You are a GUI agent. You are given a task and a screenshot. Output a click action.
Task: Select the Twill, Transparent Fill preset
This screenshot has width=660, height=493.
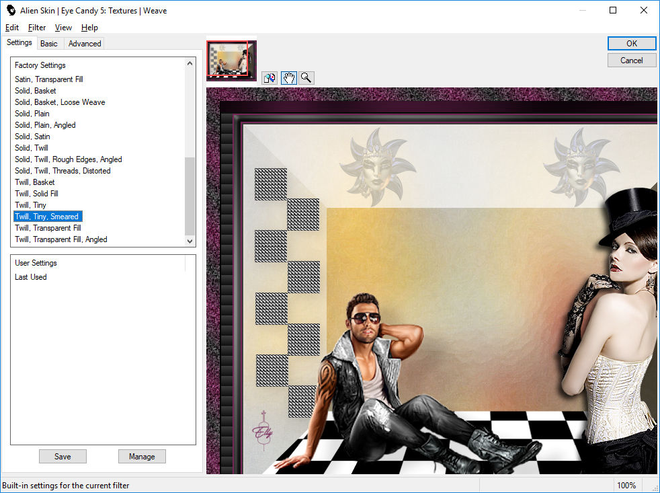point(48,227)
